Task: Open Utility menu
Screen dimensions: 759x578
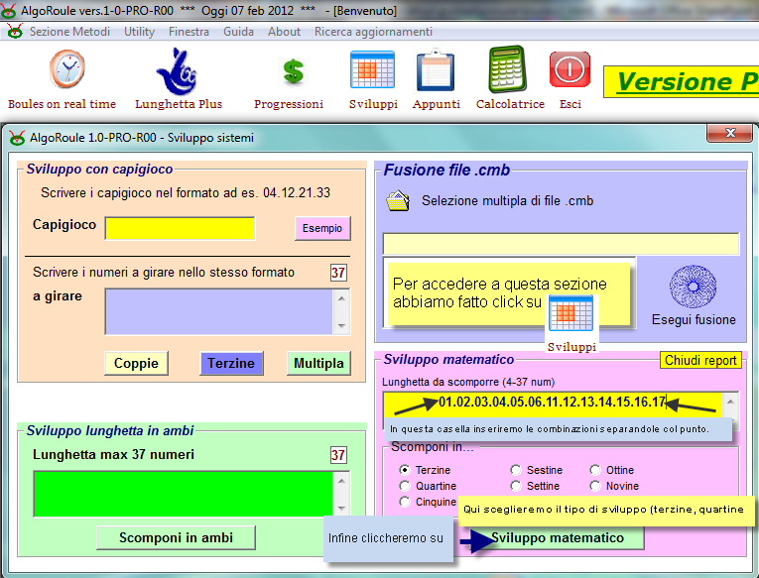Action: tap(139, 32)
